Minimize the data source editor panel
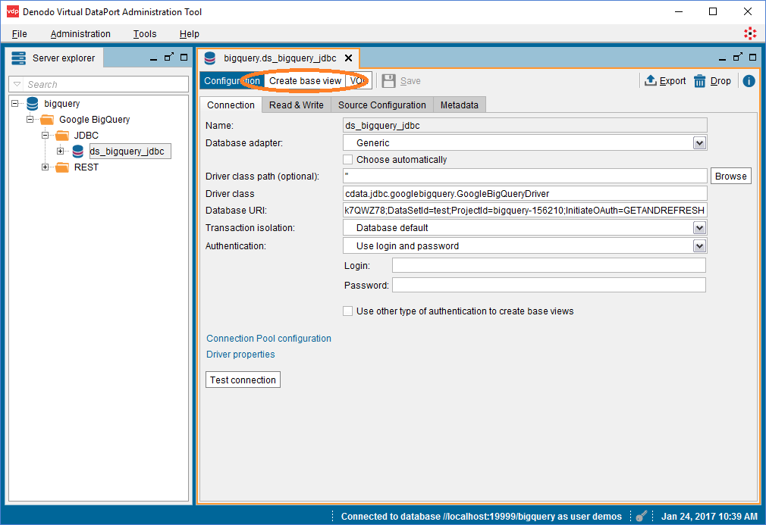This screenshot has width=766, height=525. coord(722,58)
